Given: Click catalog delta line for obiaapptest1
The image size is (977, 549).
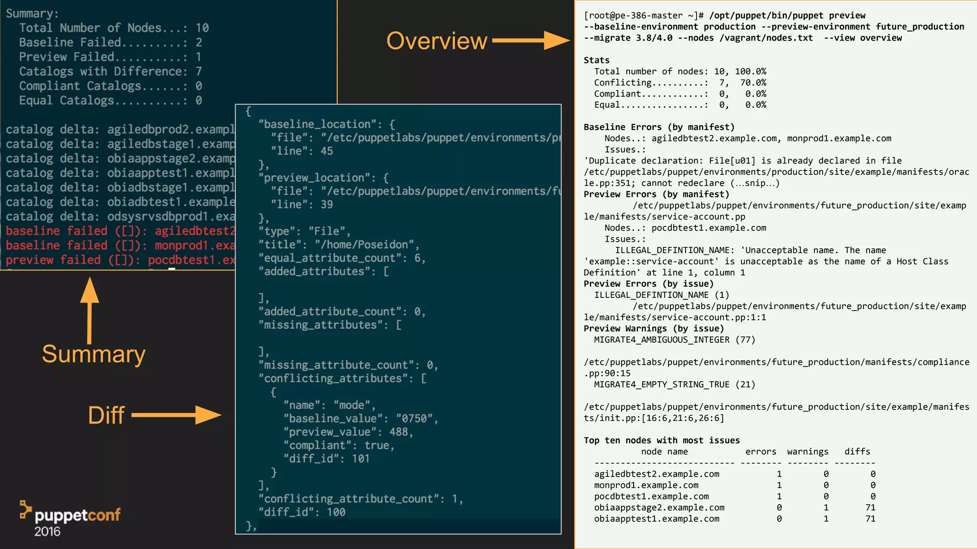Looking at the screenshot, I should coord(121,173).
